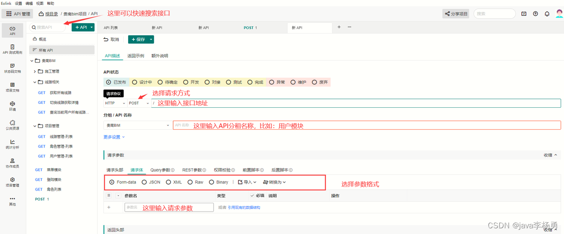This screenshot has height=234, width=564.
Task: Select 测试 API status
Action: [234, 82]
